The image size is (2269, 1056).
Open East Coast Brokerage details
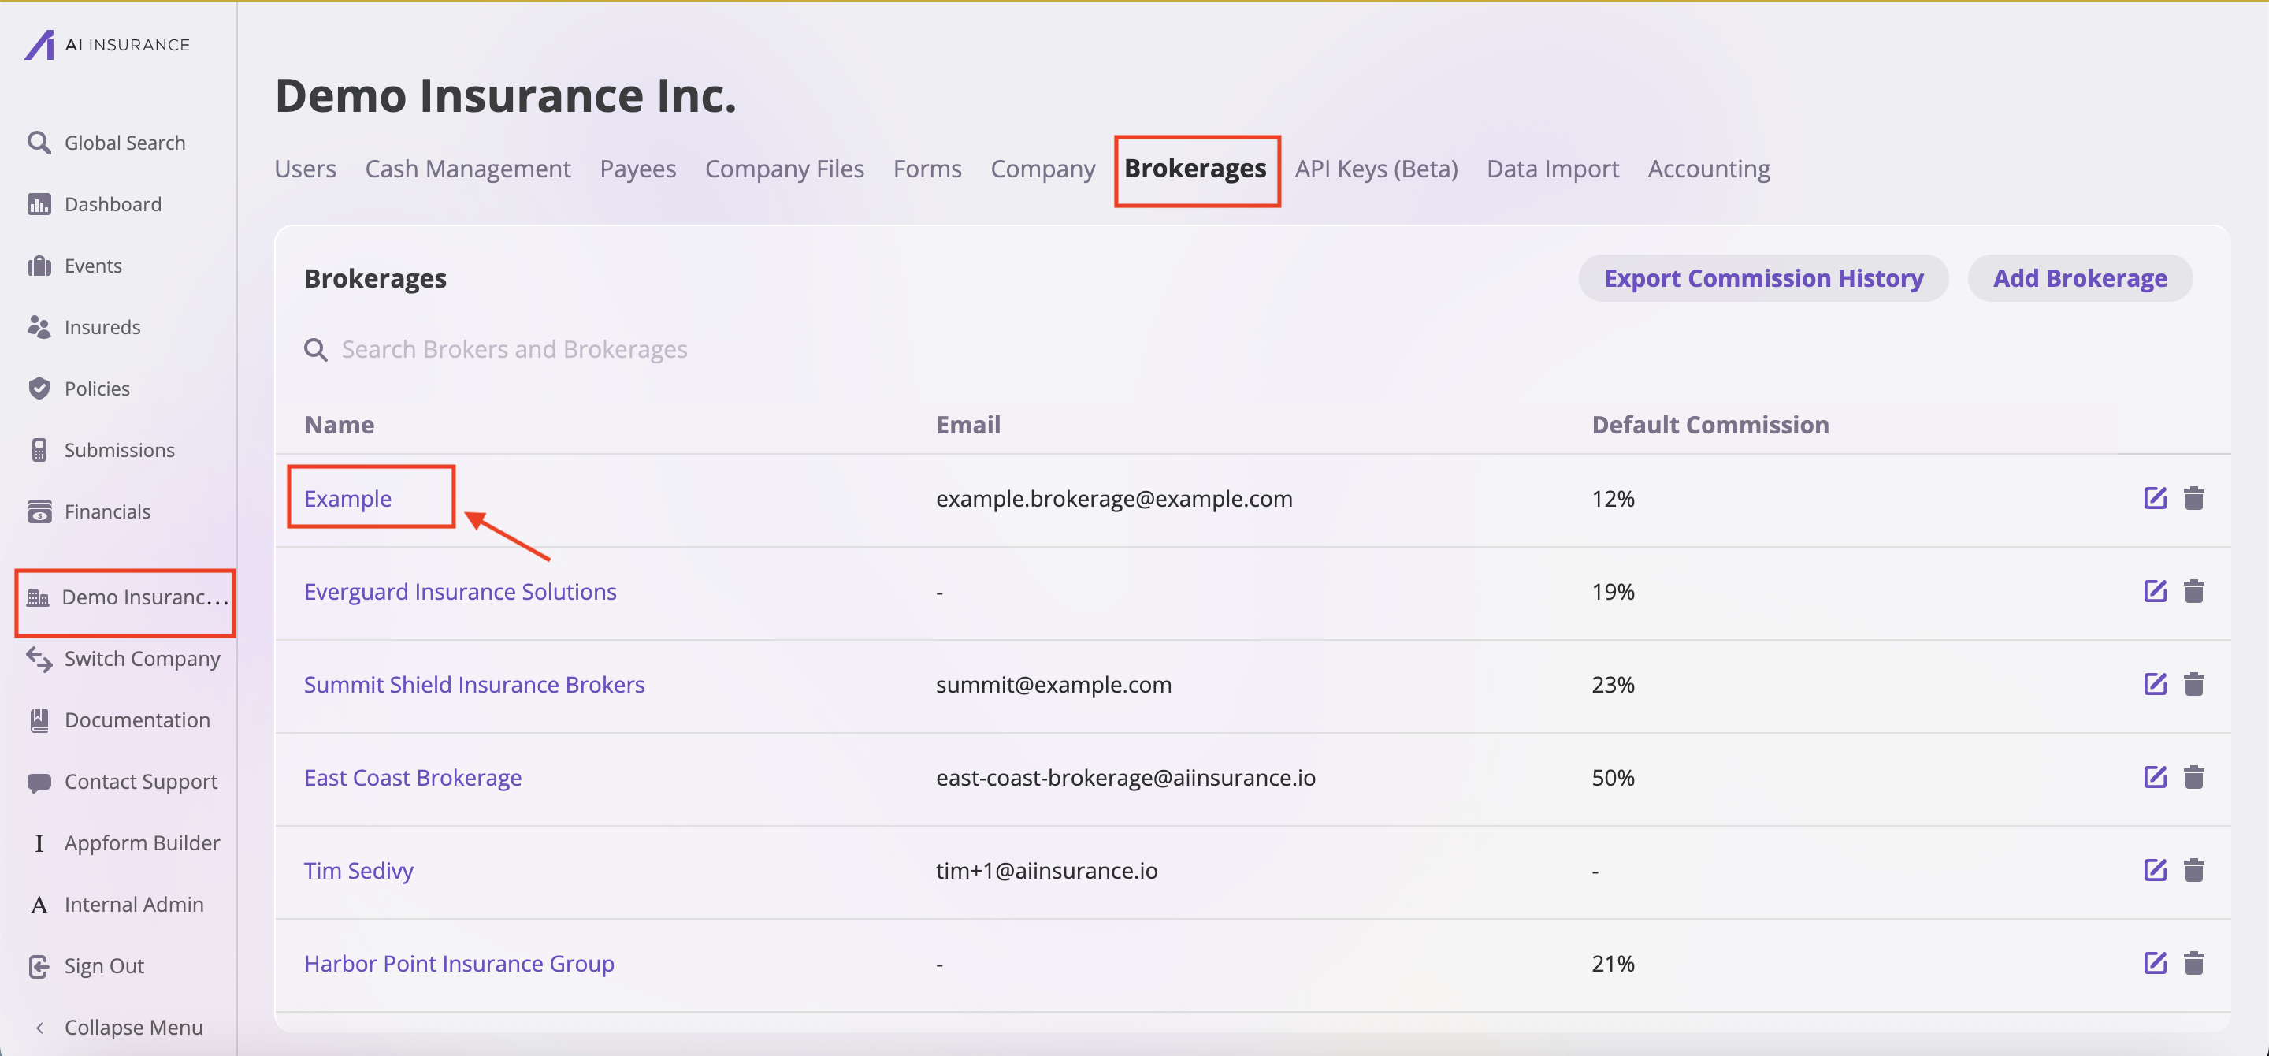(x=412, y=778)
